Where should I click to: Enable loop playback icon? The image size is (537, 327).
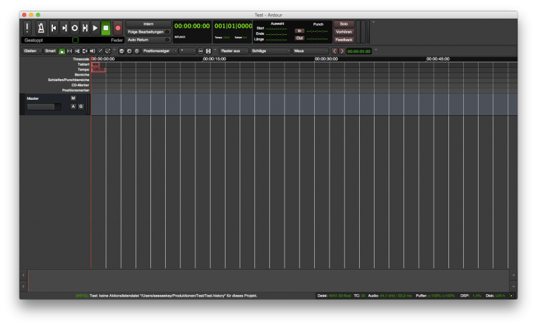click(x=75, y=27)
